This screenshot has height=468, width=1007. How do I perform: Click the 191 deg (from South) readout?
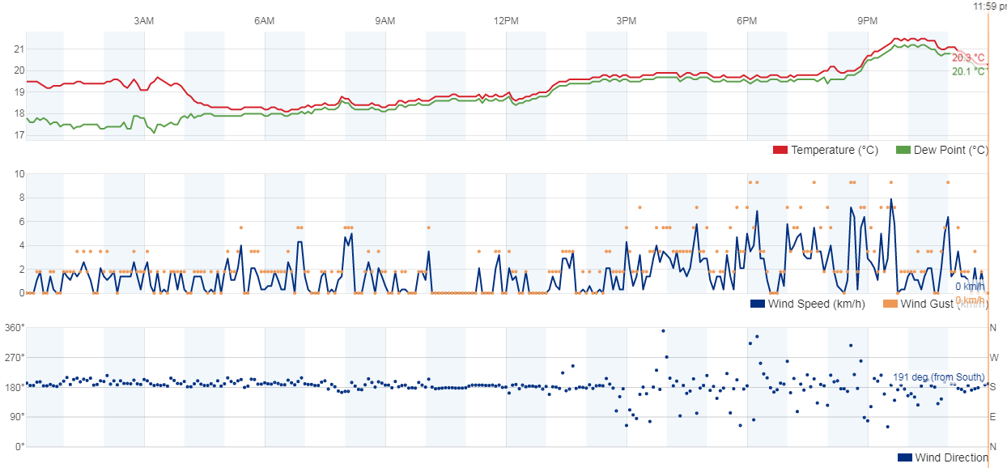tap(938, 377)
